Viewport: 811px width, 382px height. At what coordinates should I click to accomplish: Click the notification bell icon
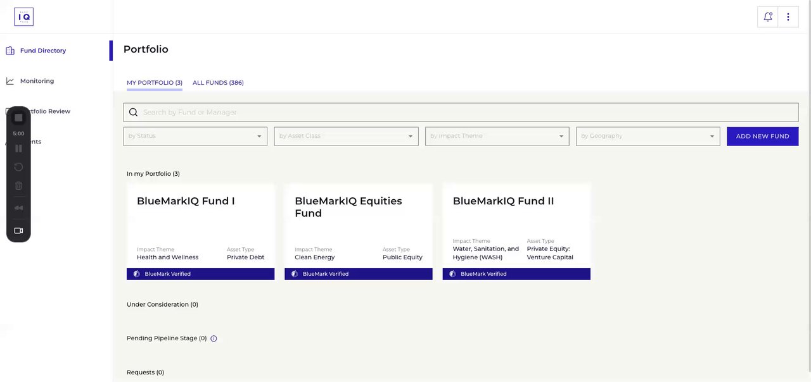[768, 17]
